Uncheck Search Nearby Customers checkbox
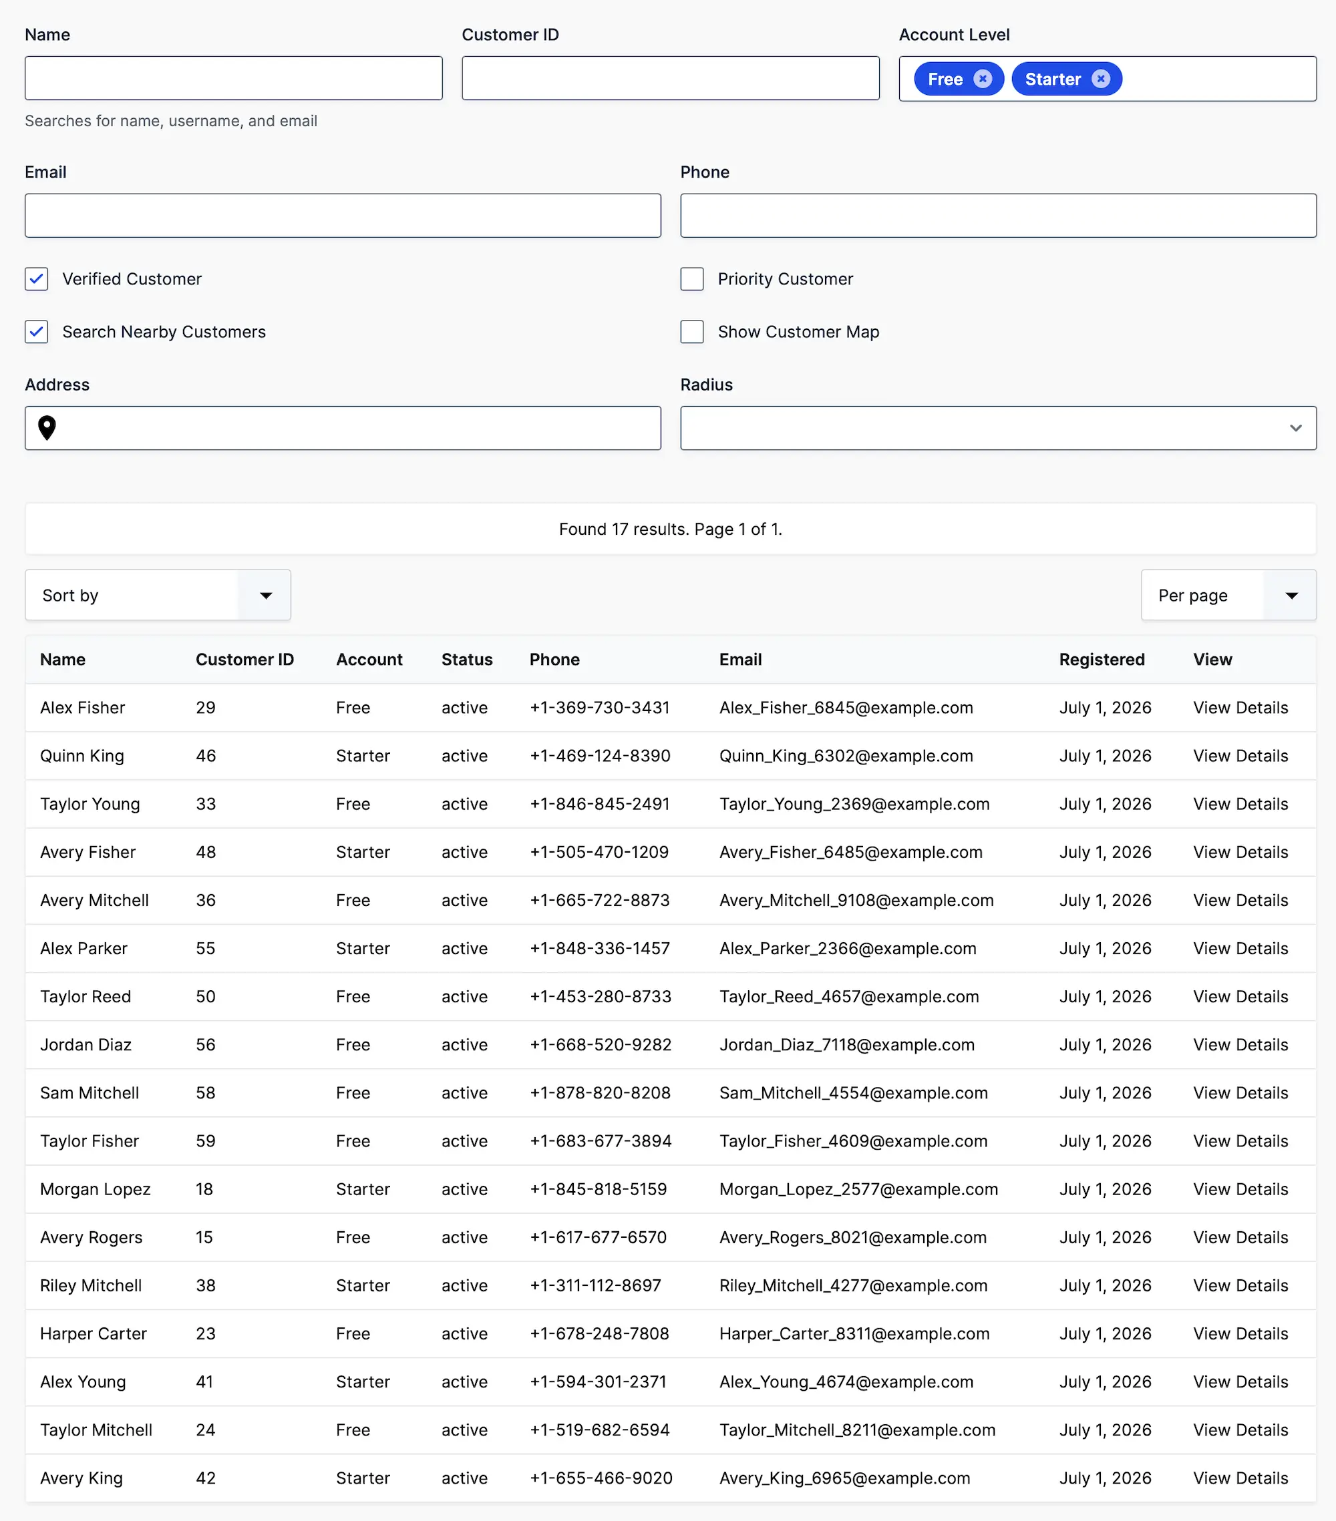Screen dimensions: 1336x1521 [x=37, y=332]
